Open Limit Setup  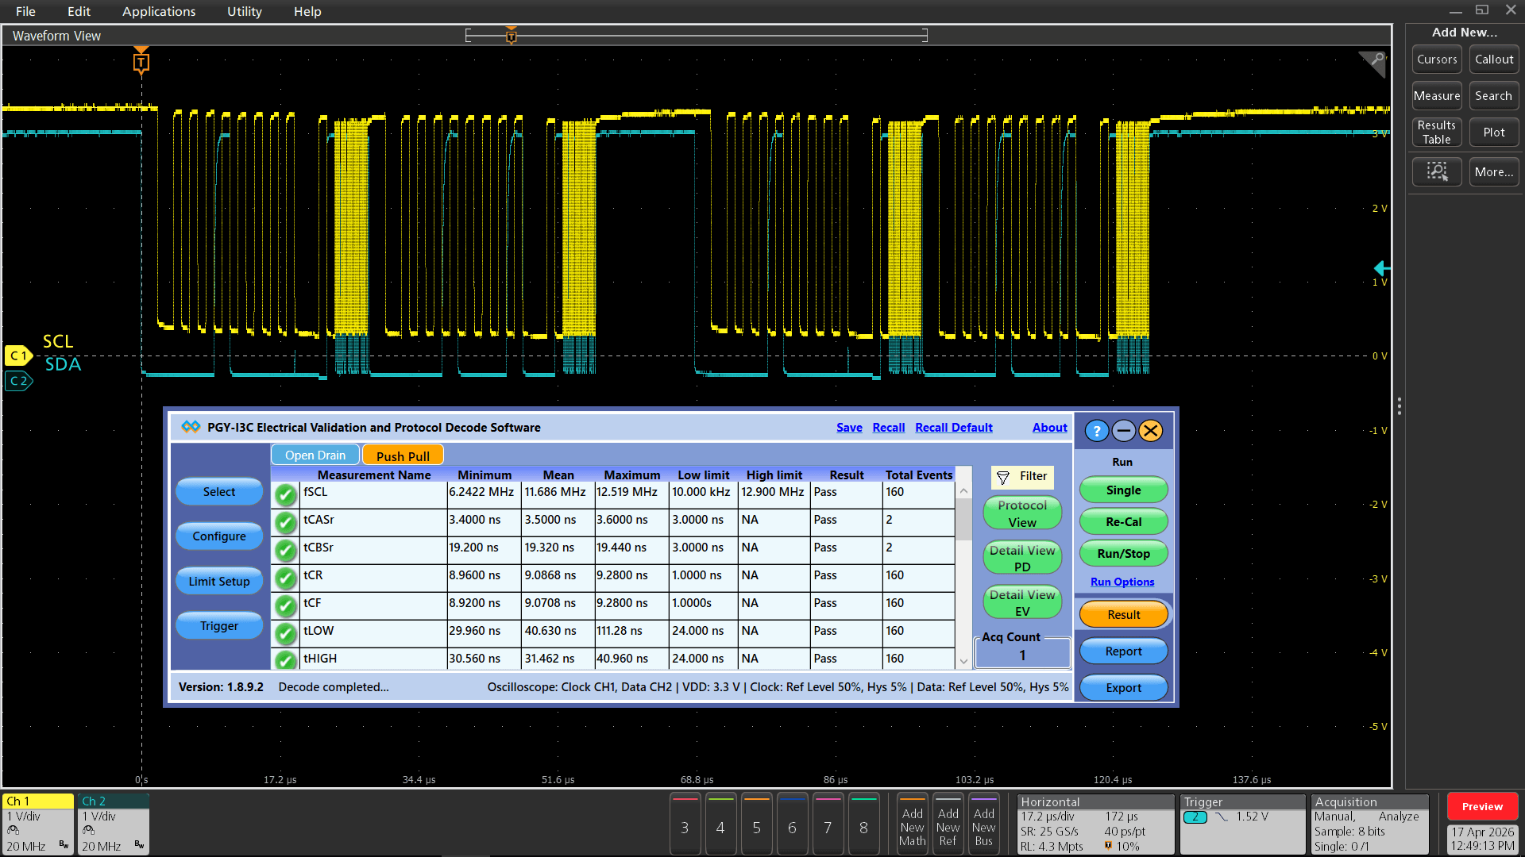[219, 581]
